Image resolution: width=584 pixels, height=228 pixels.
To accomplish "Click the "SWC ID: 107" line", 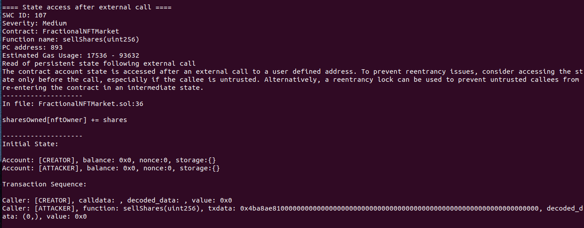I will click(x=24, y=15).
